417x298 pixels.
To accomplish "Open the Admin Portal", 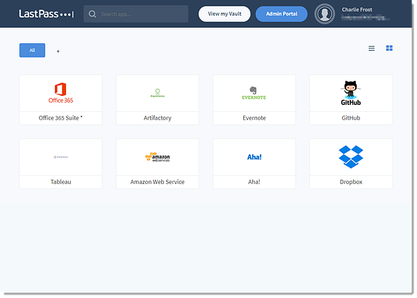I will pos(281,14).
